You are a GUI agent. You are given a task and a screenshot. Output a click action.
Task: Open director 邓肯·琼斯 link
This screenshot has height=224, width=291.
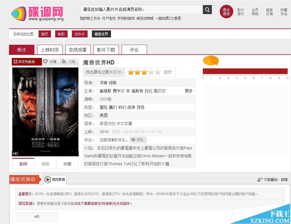[108, 83]
